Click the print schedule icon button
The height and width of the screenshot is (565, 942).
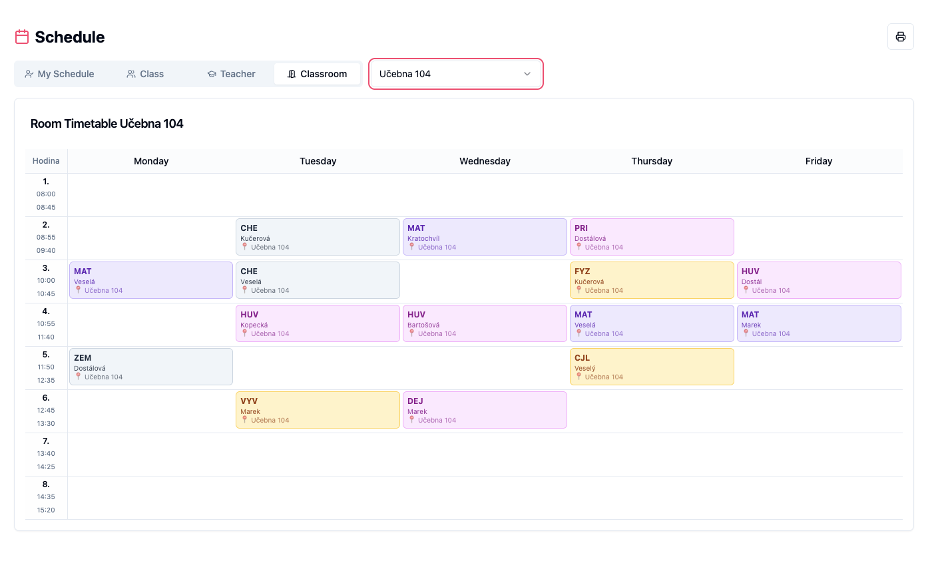coord(900,37)
